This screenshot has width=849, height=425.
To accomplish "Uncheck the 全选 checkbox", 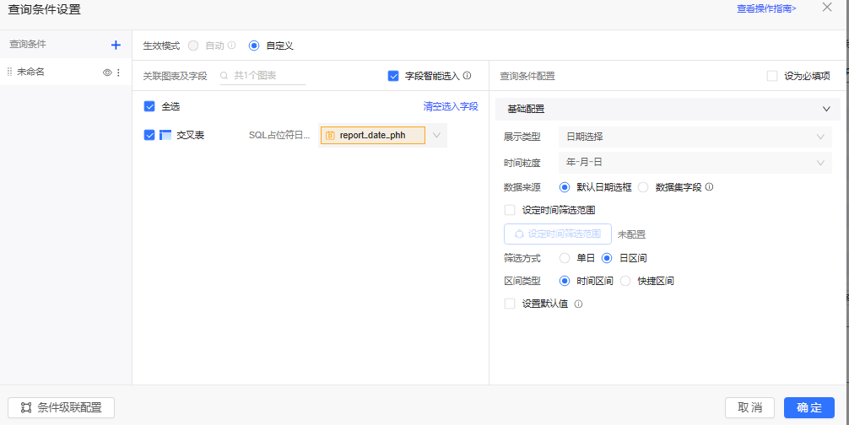I will (149, 106).
